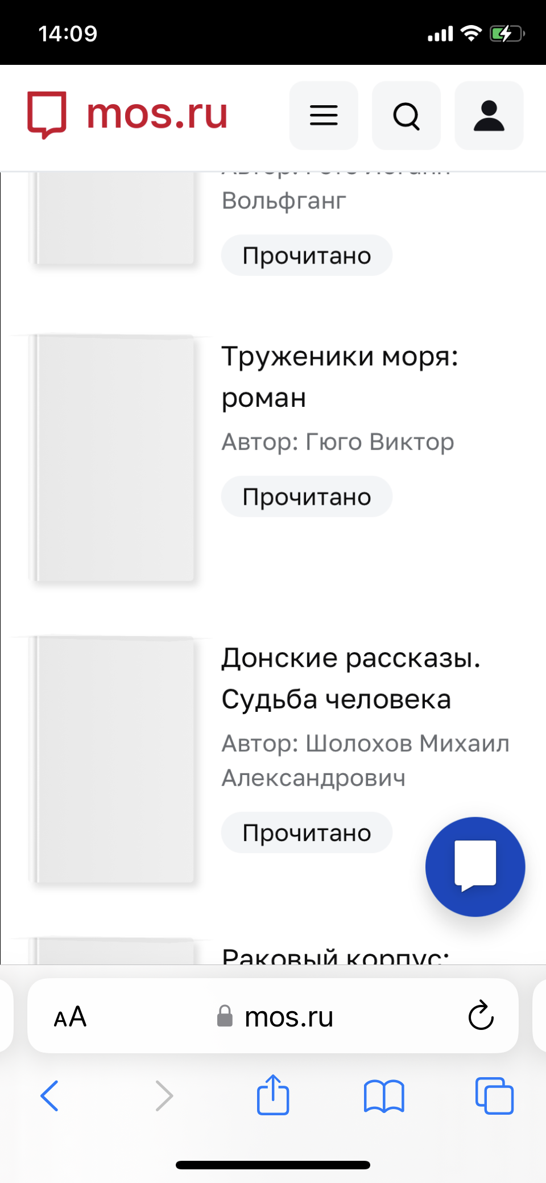Viewport: 546px width, 1183px height.
Task: Tap the Safari share icon
Action: coord(273,1094)
